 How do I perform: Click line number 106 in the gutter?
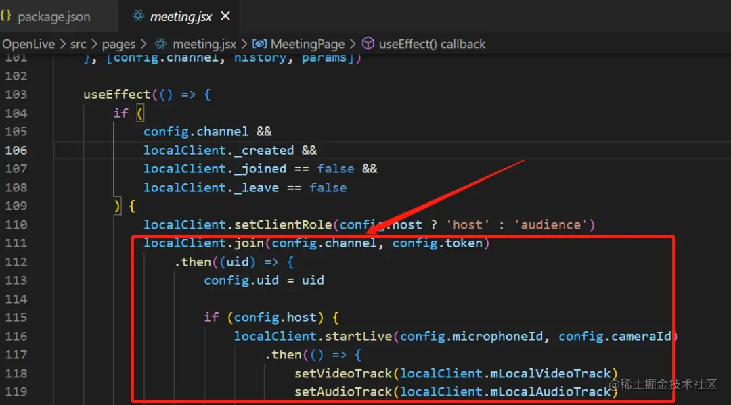coord(16,150)
